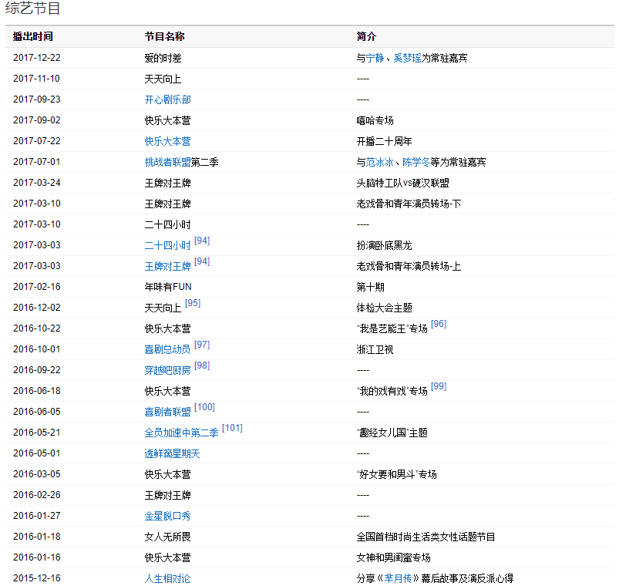Click the 穿越吧厨房 program link
619x586 pixels.
167,370
